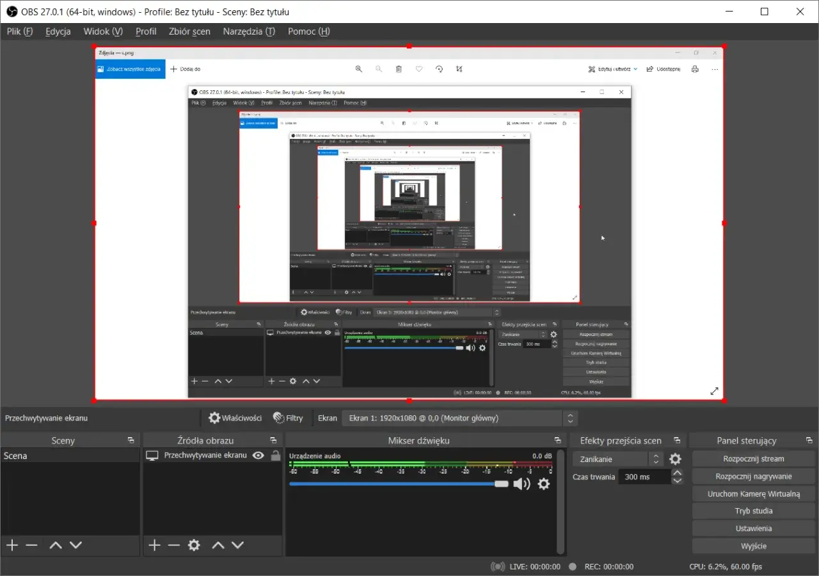Toggle the lock on the Przechwytywanie ekranu source
819x576 pixels.
coord(275,456)
